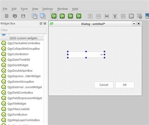Lay out widgets in a grid
The width and height of the screenshot is (149, 125).
coord(123,16)
